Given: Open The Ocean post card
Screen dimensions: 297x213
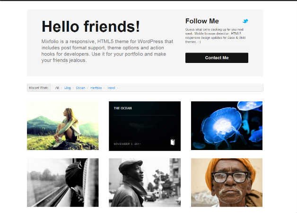Looking at the screenshot, I should point(145,126).
